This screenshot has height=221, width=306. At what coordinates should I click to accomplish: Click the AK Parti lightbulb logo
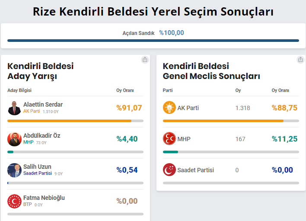pyautogui.click(x=169, y=107)
